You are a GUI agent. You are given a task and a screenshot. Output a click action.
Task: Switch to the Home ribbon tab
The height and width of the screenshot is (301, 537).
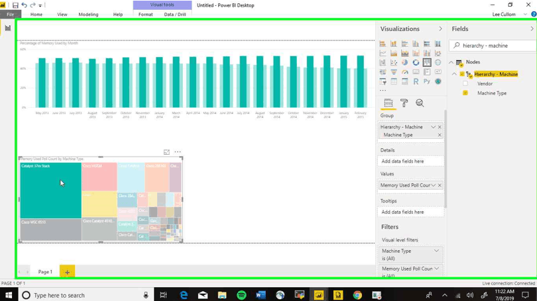click(x=36, y=15)
